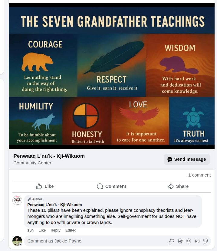Switch commenting profile via avatar arrow

[21, 244]
